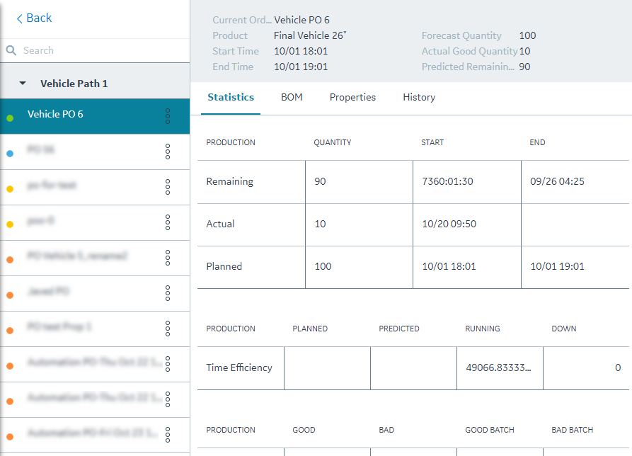Click the Planned row label
632x456 pixels.
coord(224,266)
